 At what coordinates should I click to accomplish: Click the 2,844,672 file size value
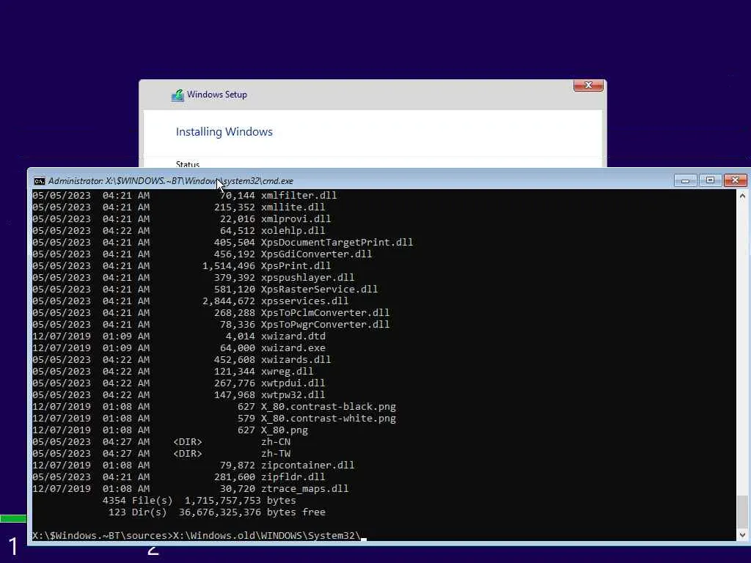click(x=229, y=301)
